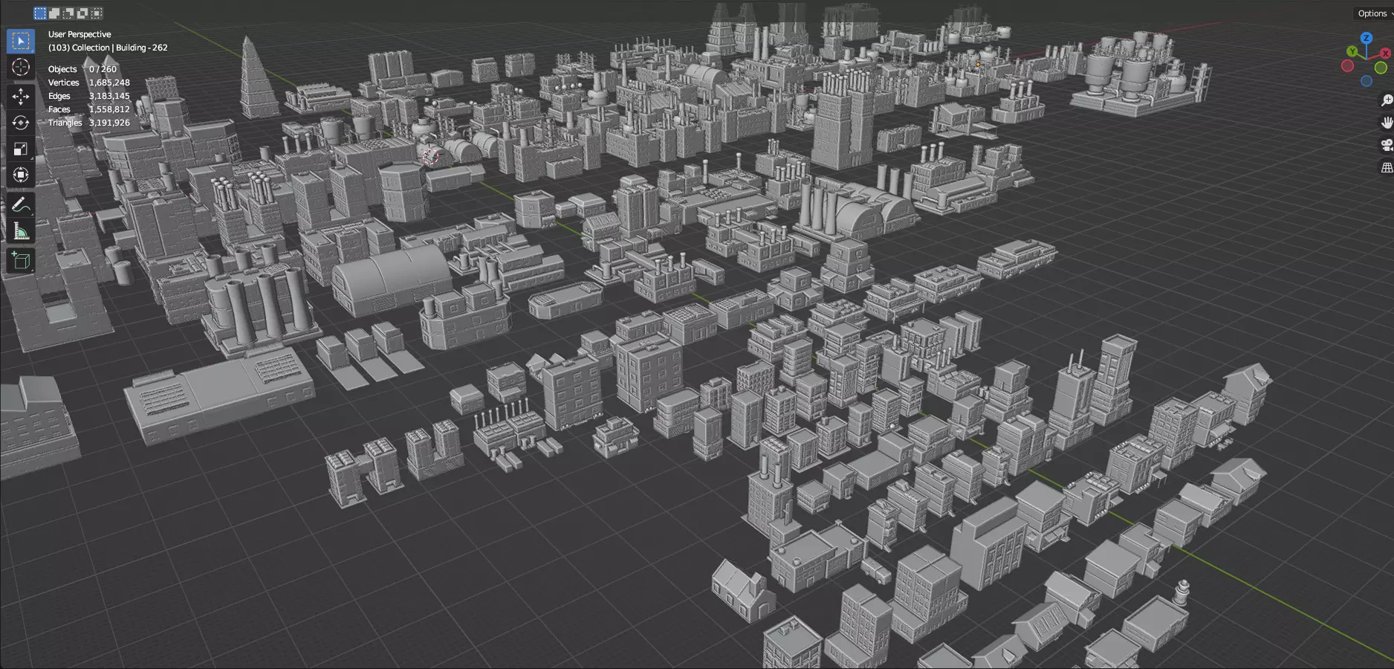Screen dimensions: 1394x669
Task: Snap view to negative X axis circle
Action: pos(1347,65)
